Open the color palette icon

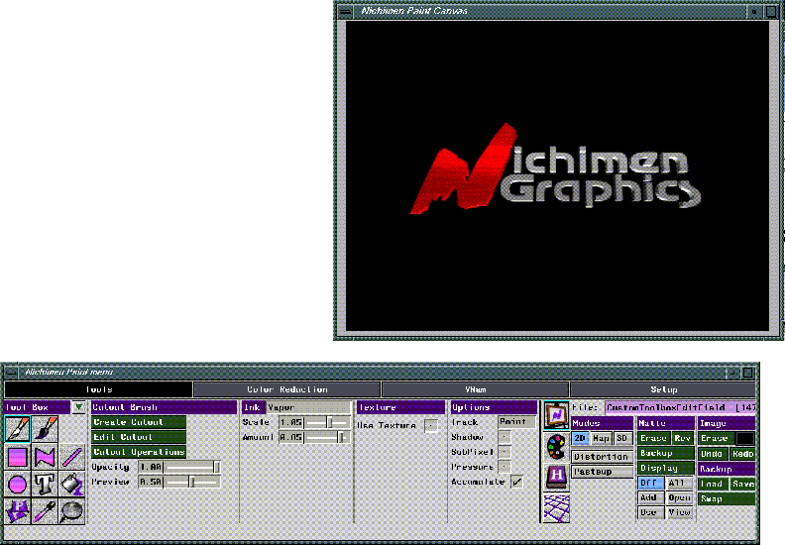point(556,447)
